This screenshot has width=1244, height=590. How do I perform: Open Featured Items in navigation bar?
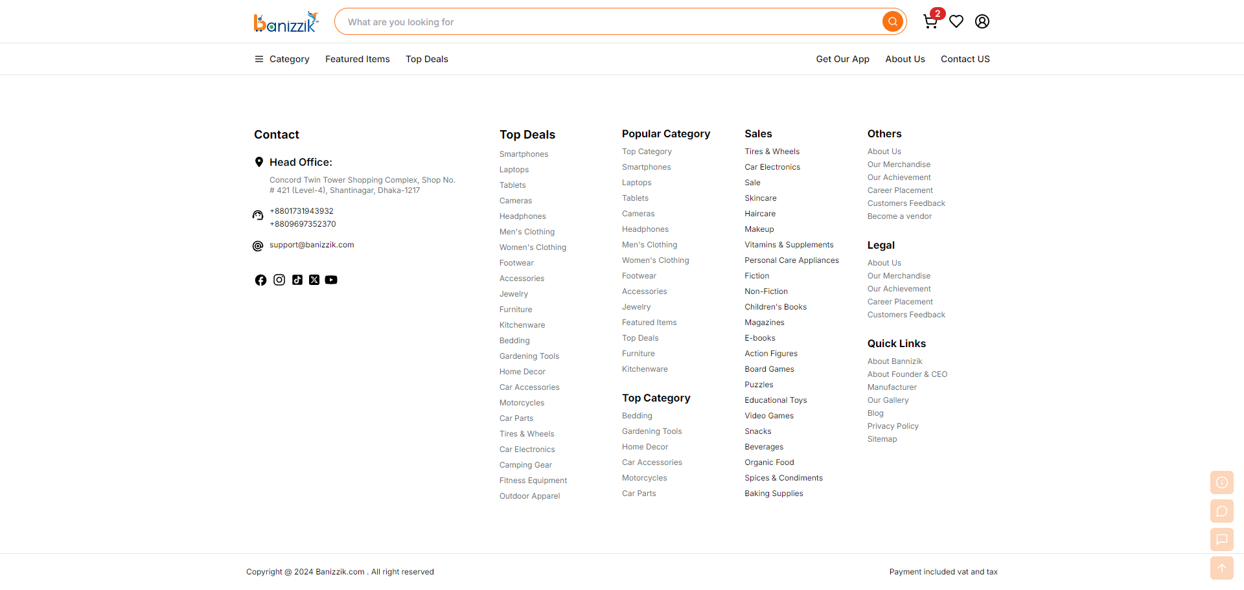pyautogui.click(x=358, y=59)
